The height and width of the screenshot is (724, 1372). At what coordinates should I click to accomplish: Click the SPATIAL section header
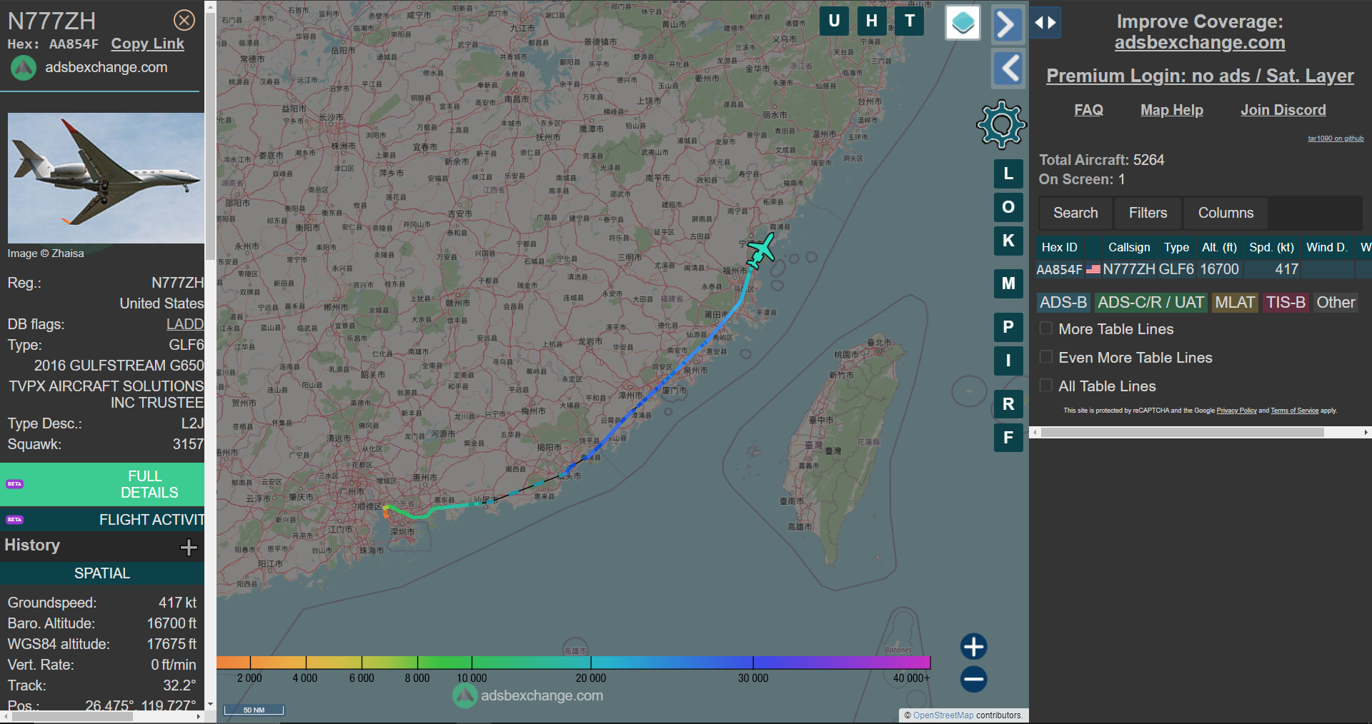tap(102, 573)
